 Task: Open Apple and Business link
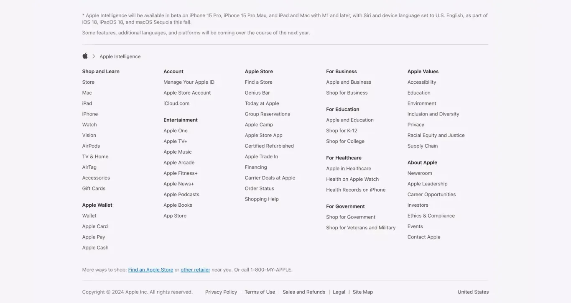coord(349,82)
